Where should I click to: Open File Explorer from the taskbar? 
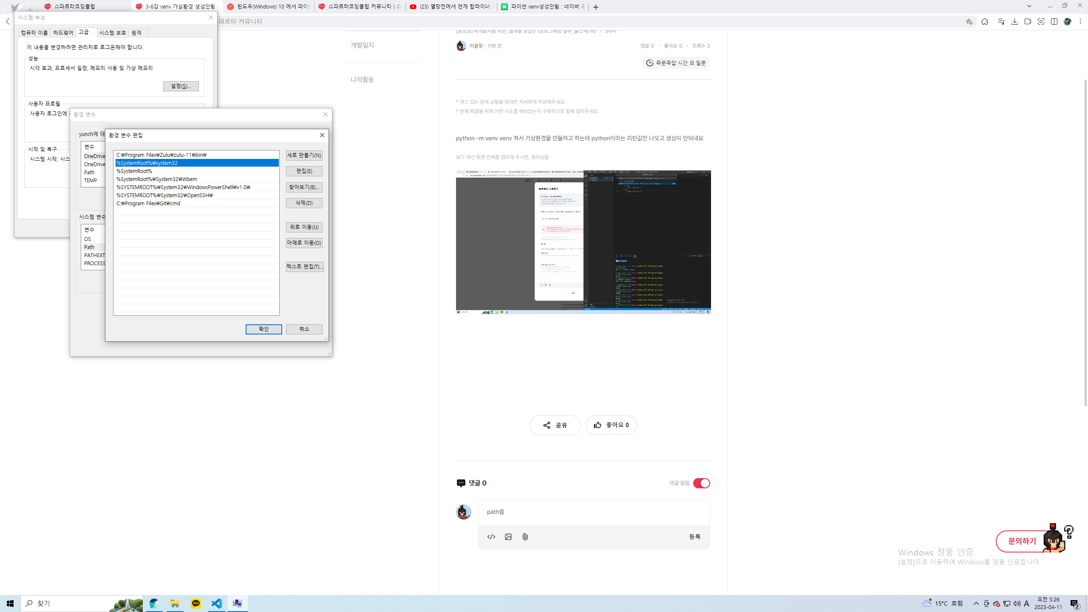(x=175, y=603)
